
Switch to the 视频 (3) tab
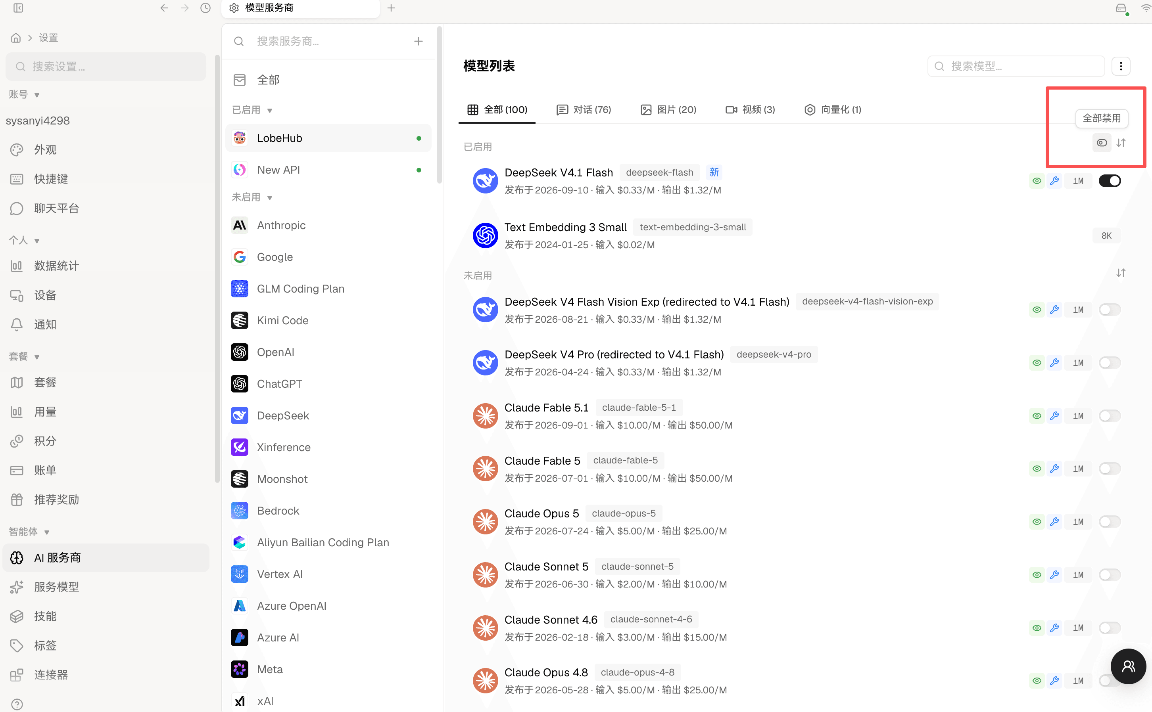coord(750,110)
